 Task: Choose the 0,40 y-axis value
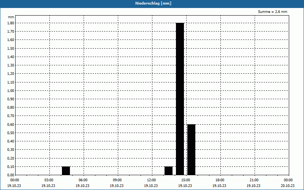point(11,141)
